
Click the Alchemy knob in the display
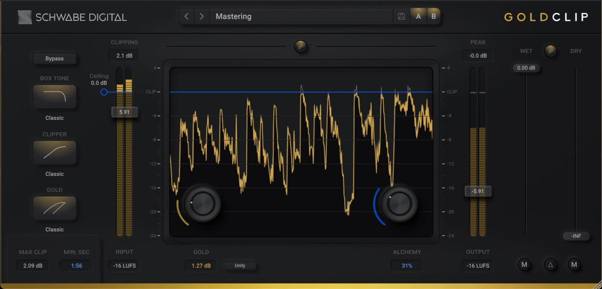pyautogui.click(x=399, y=204)
